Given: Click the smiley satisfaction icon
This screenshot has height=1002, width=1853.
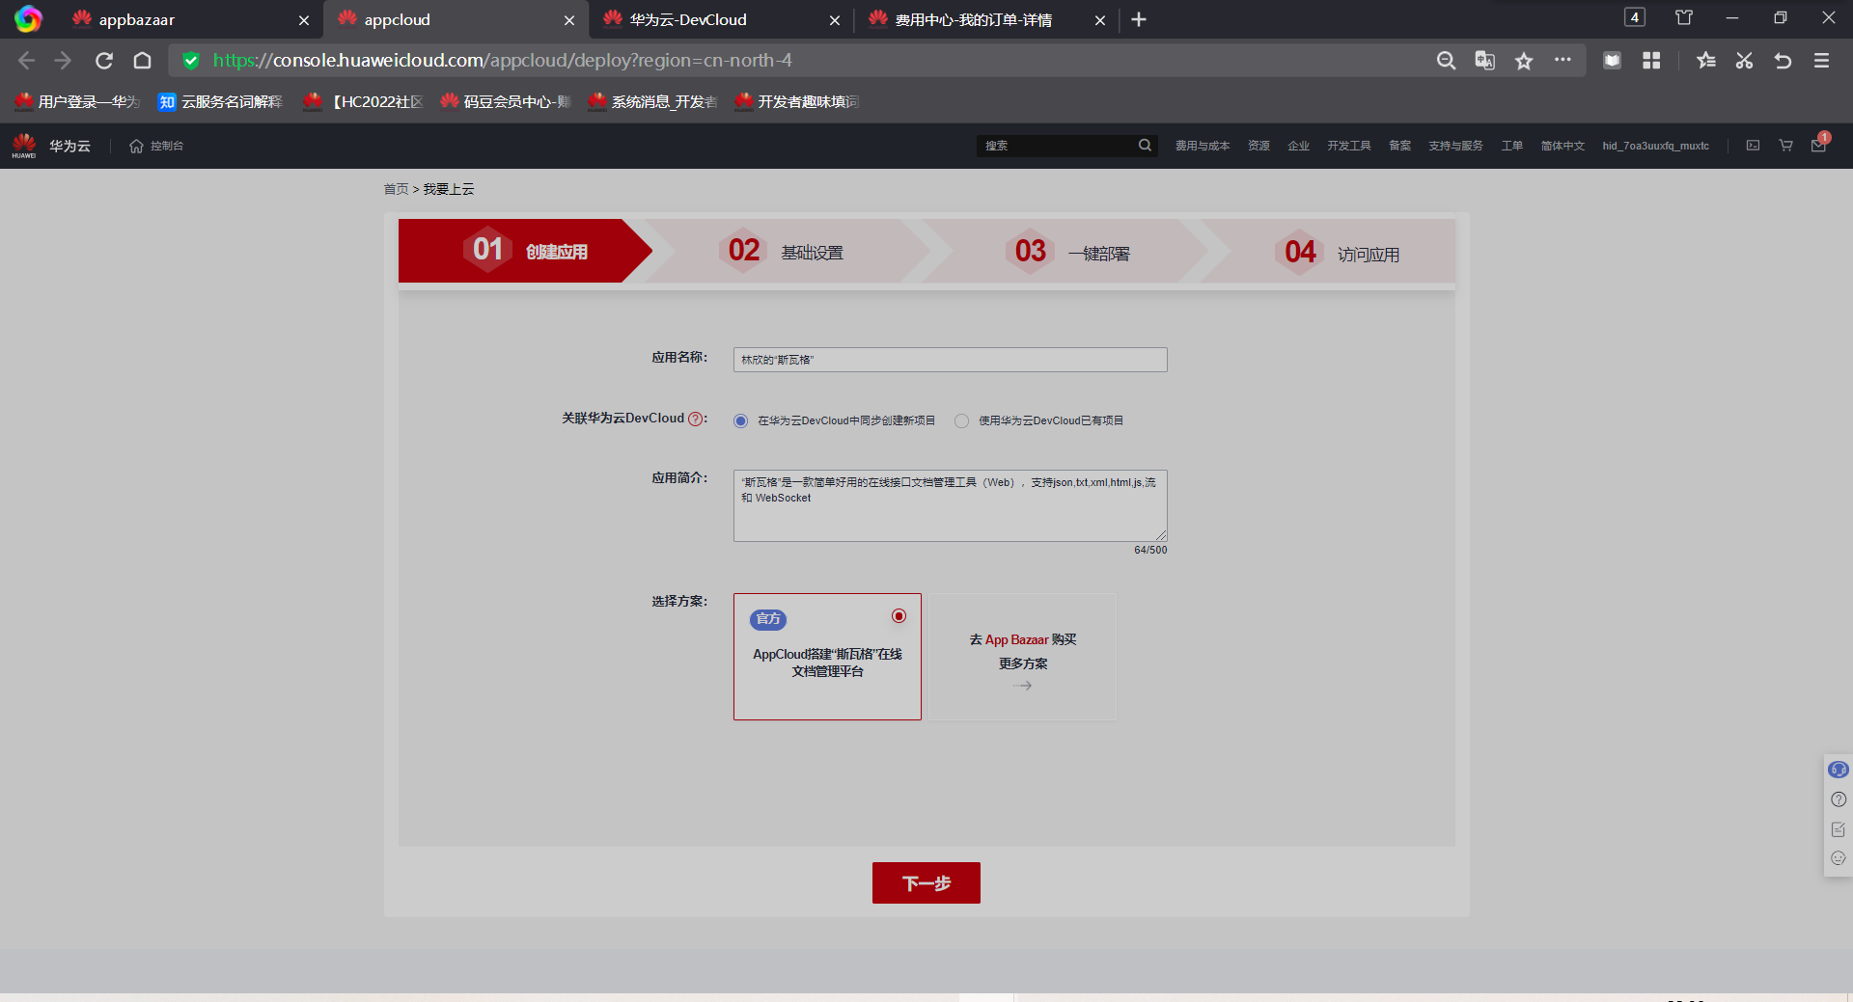Looking at the screenshot, I should (1839, 858).
